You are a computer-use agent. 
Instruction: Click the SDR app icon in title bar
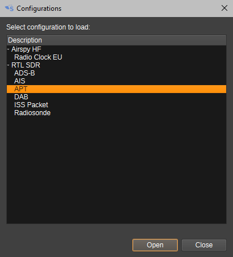click(9, 9)
